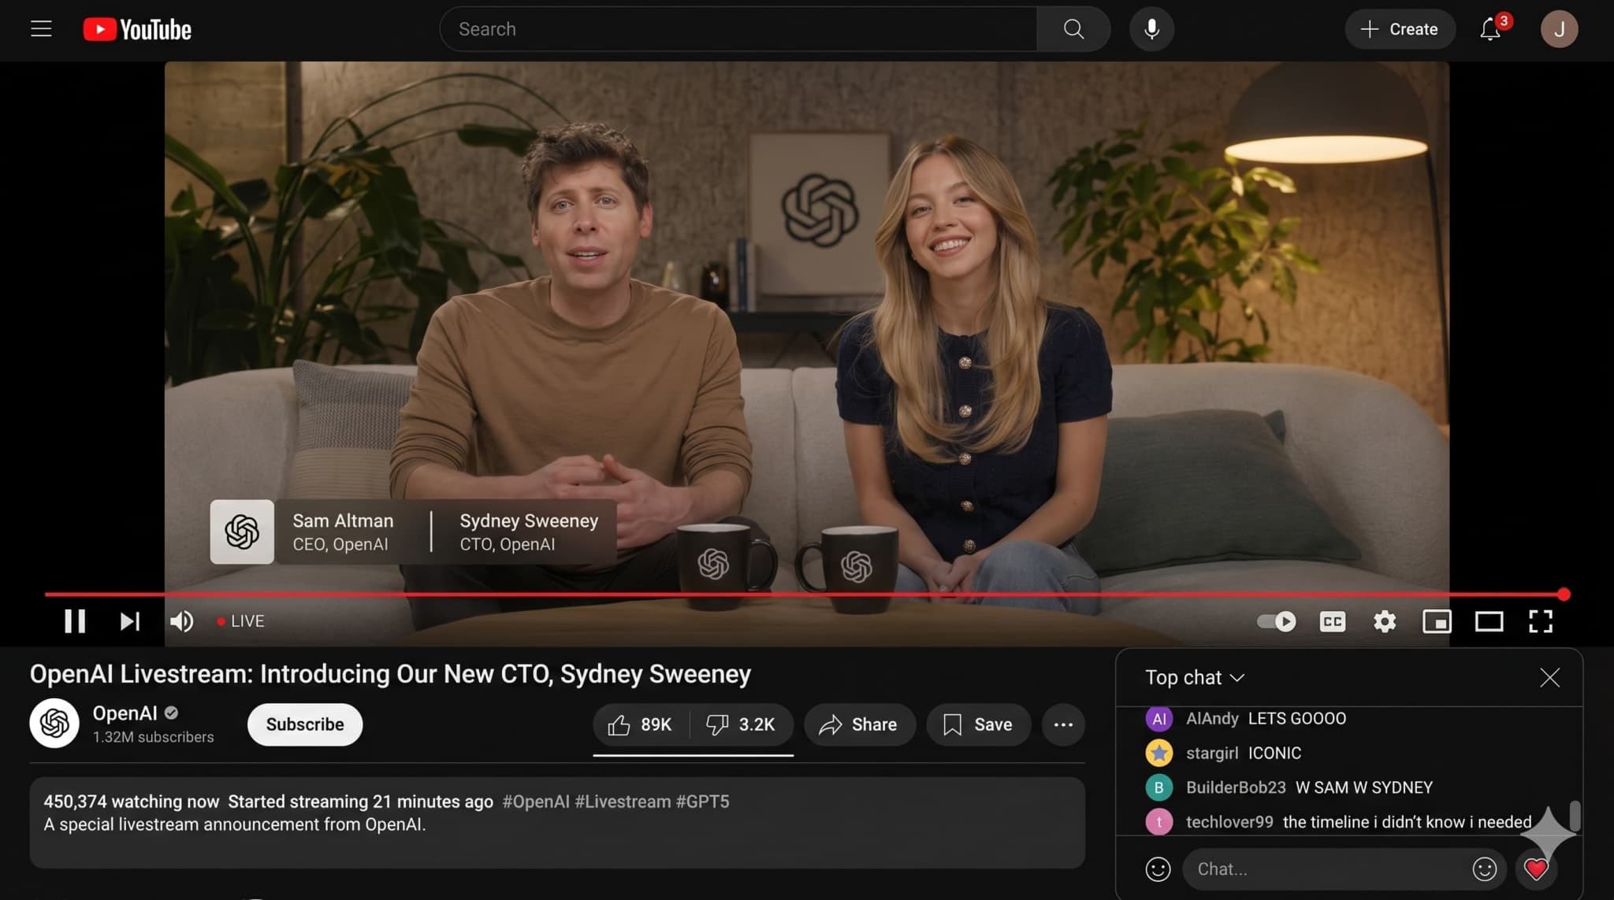
Task: Make the video fullscreen
Action: tap(1541, 621)
